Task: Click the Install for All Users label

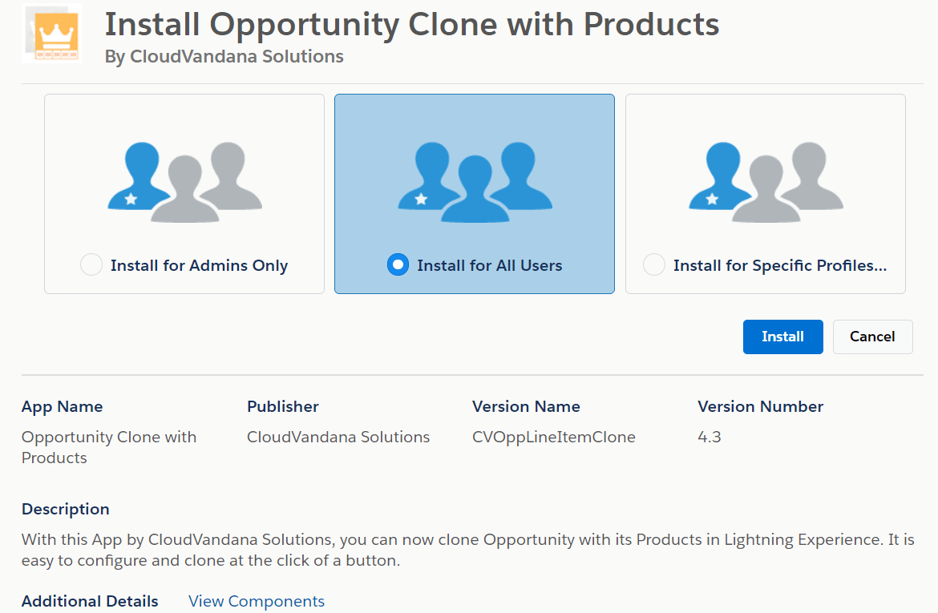Action: (490, 265)
